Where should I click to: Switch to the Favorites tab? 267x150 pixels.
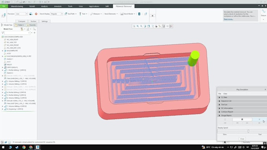click(31, 25)
